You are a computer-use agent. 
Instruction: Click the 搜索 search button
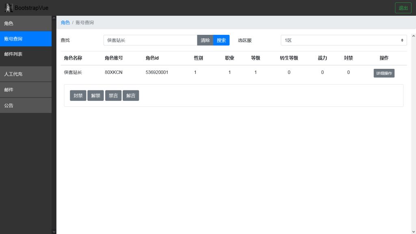(x=221, y=40)
